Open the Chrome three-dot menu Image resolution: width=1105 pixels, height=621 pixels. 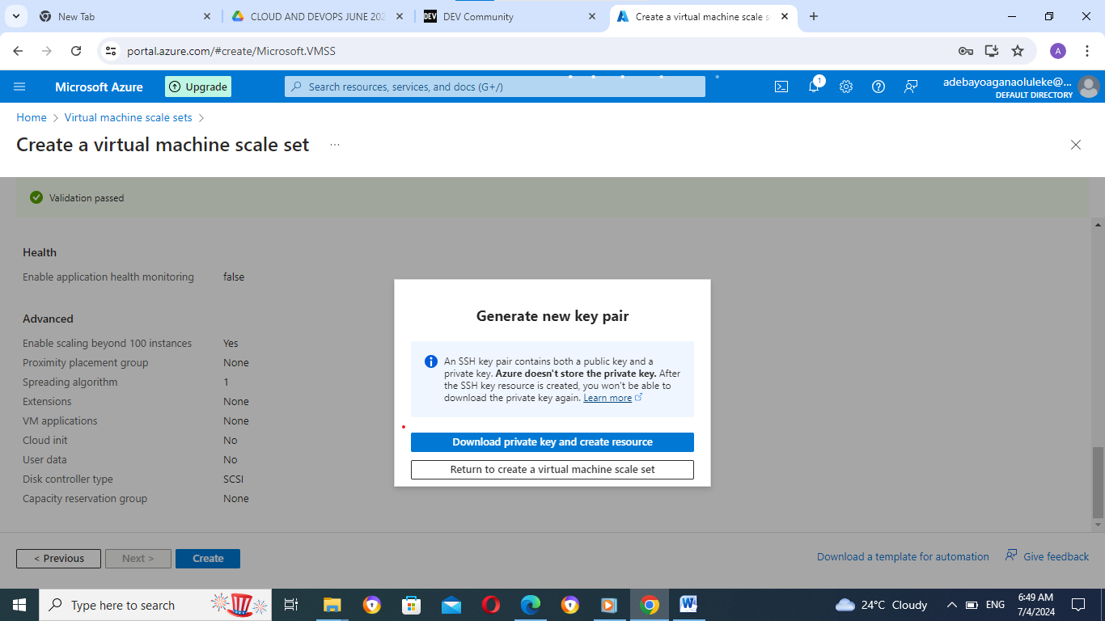[1086, 51]
